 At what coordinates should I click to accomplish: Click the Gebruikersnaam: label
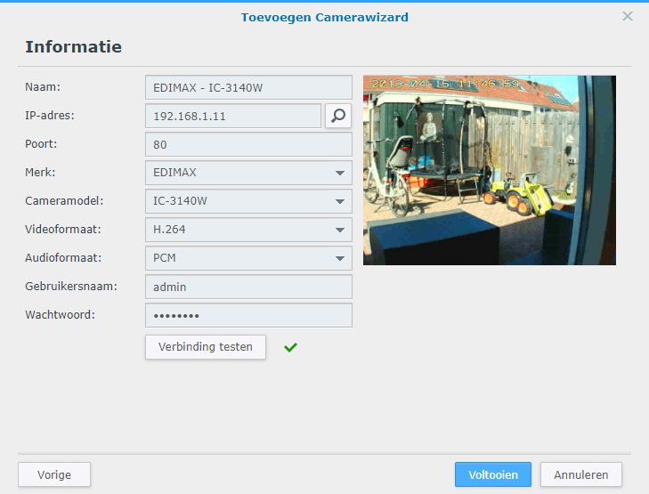coord(71,287)
